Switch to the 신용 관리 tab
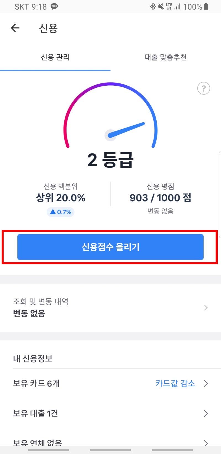Viewport: 221px width, 454px height. 55,57
